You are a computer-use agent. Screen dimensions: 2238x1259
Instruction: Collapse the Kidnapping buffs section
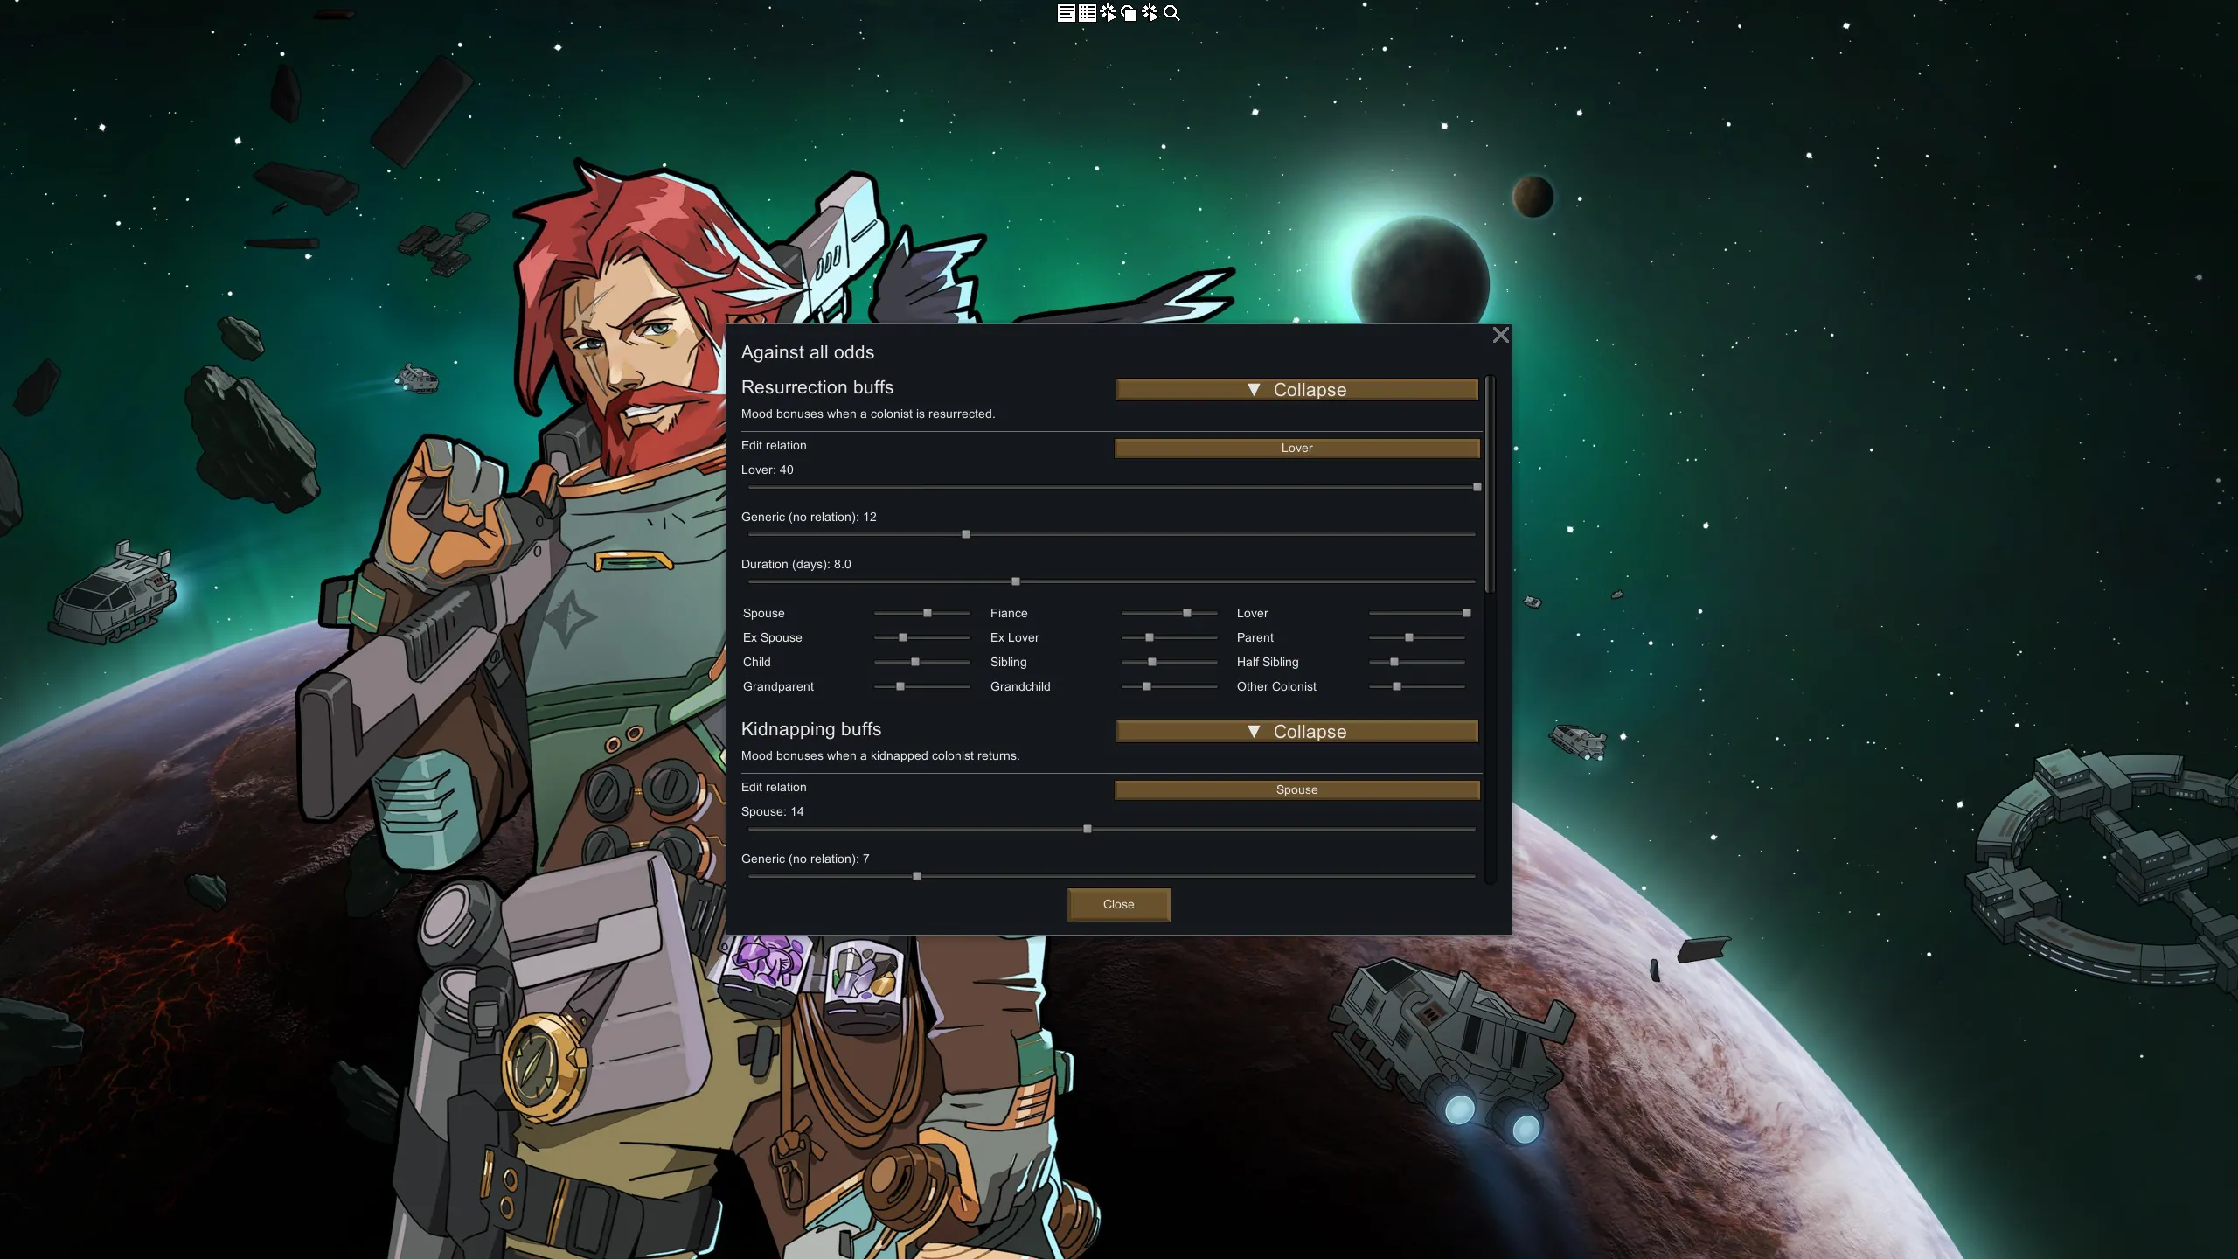(x=1296, y=732)
